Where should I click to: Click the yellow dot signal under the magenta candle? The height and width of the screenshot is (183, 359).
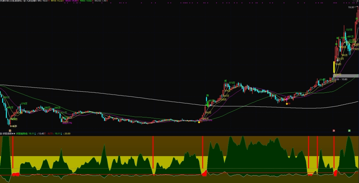tap(286, 104)
